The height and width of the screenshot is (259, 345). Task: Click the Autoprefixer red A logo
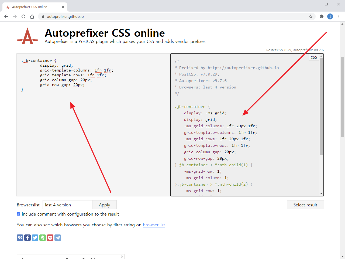pyautogui.click(x=27, y=36)
